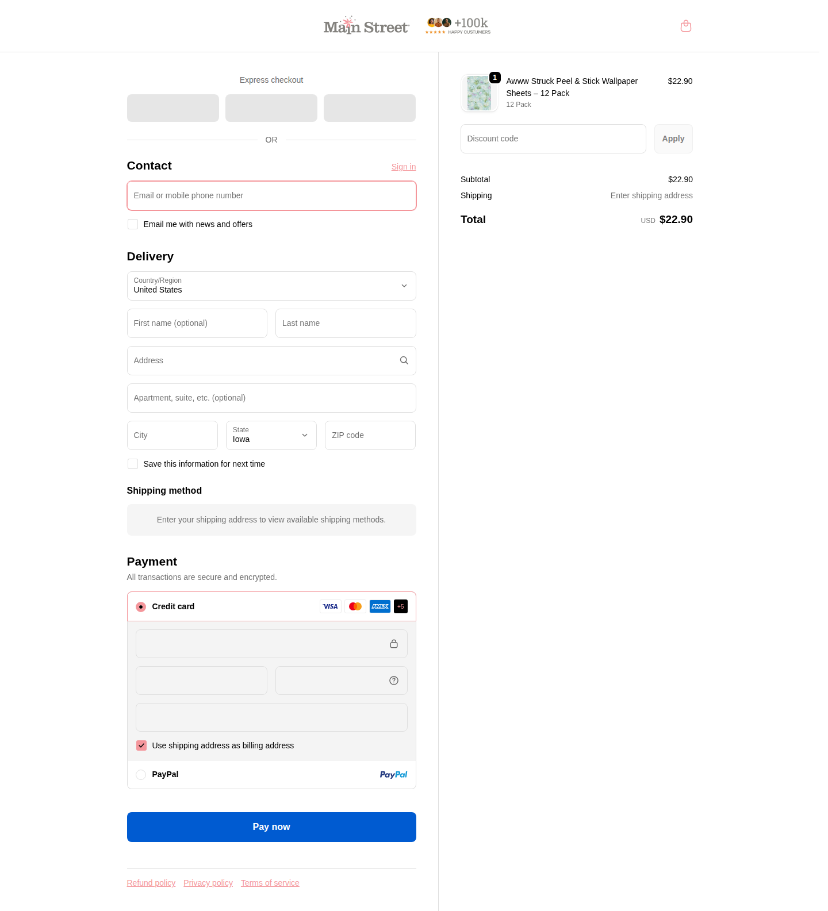Click the wallpaper product thumbnail

click(480, 93)
